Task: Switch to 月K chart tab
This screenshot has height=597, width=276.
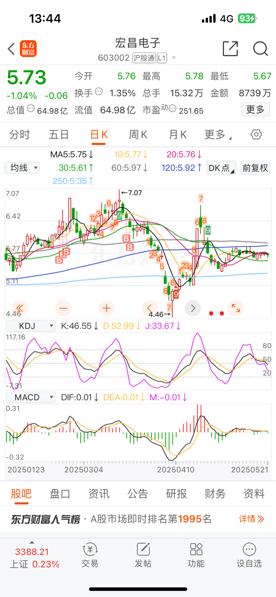Action: point(178,135)
